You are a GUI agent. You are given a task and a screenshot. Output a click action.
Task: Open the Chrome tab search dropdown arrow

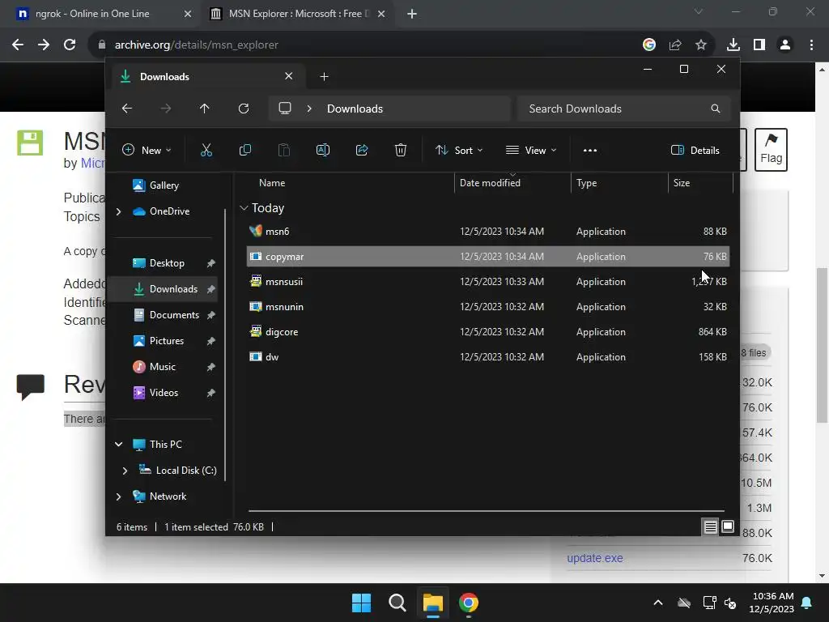click(x=699, y=11)
